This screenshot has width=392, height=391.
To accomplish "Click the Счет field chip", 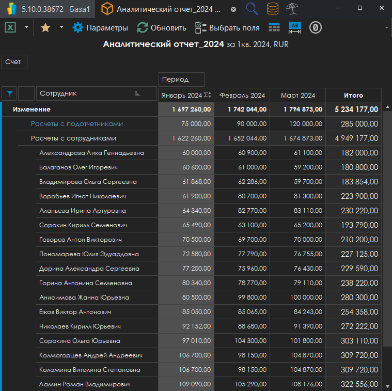I will [14, 62].
